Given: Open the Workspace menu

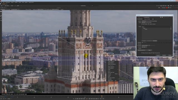Looking at the screenshot, I should [8, 2].
